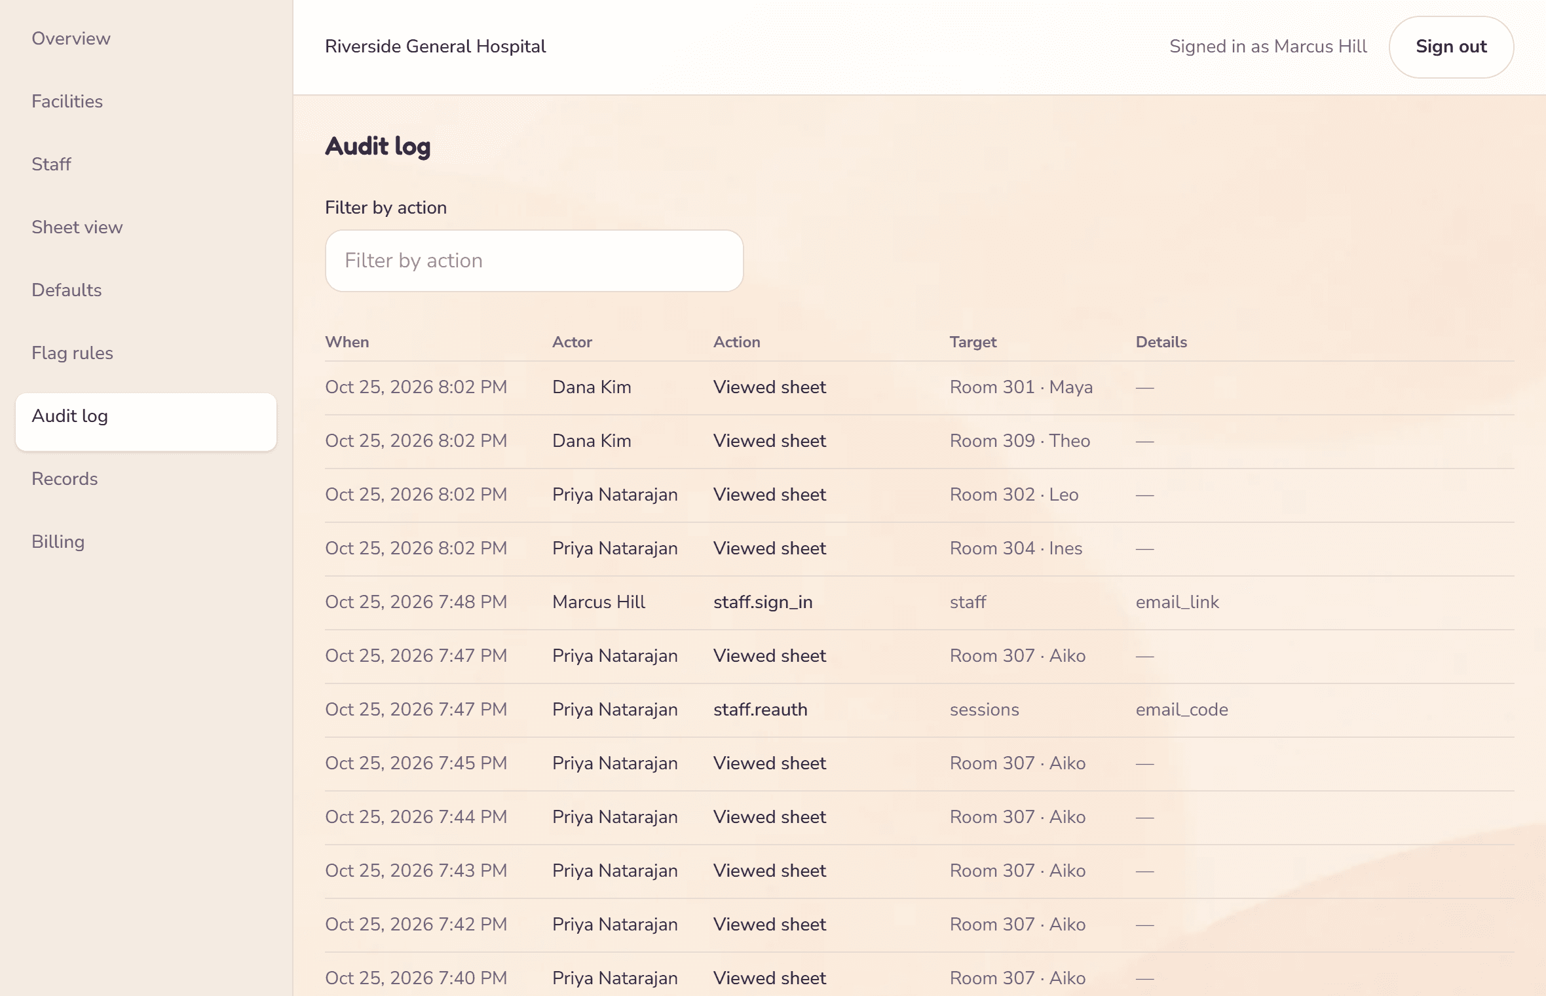Click the staff.sign_in action cell

click(x=763, y=602)
